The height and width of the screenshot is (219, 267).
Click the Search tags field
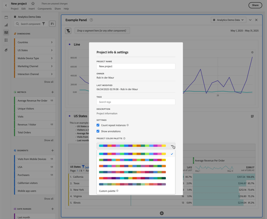[136, 102]
